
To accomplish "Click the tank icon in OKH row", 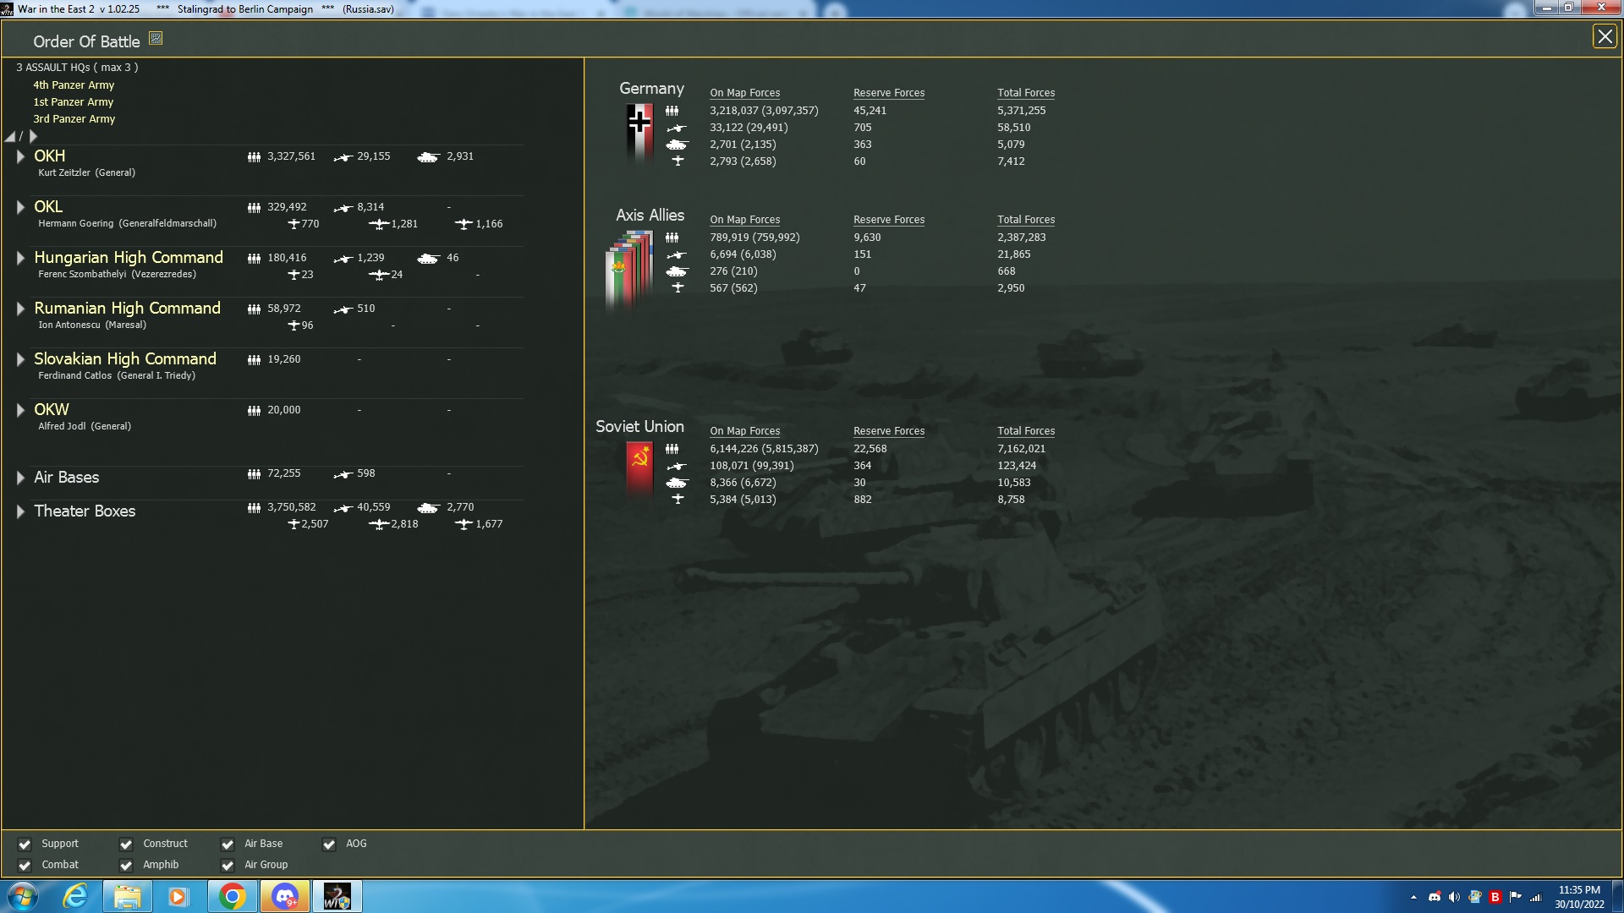I will coord(428,157).
